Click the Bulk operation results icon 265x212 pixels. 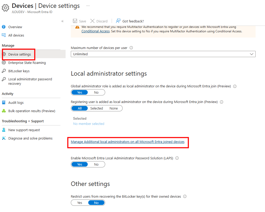pos(4,111)
